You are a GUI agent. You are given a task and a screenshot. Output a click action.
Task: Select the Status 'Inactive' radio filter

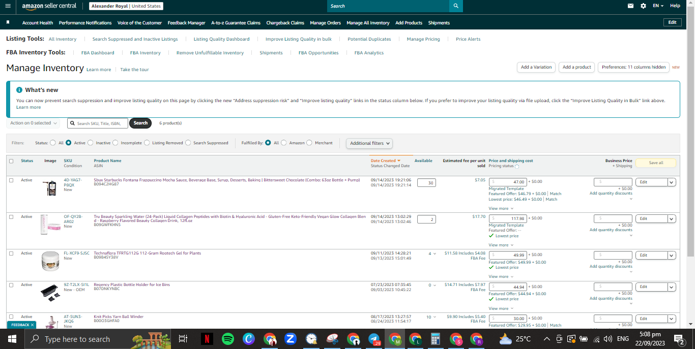coord(91,143)
